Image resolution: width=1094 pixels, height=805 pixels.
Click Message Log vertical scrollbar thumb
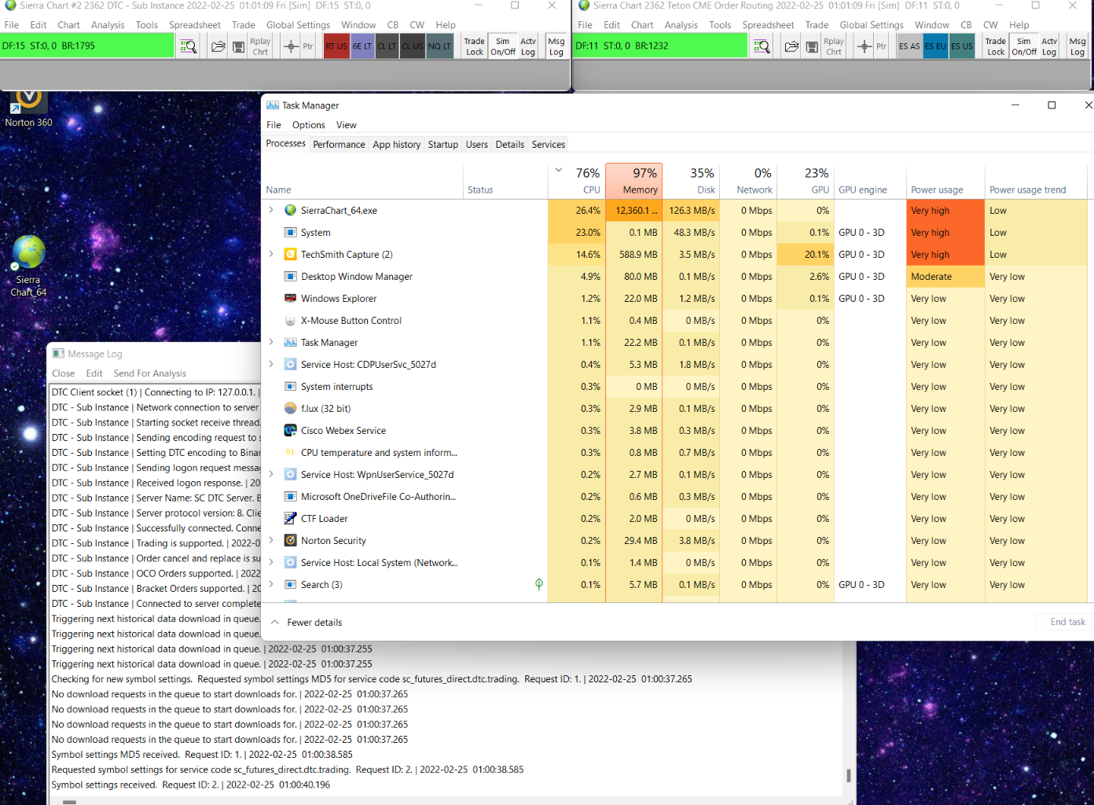click(849, 775)
